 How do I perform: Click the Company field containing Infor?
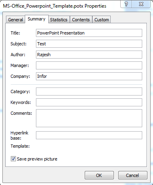click(x=89, y=76)
